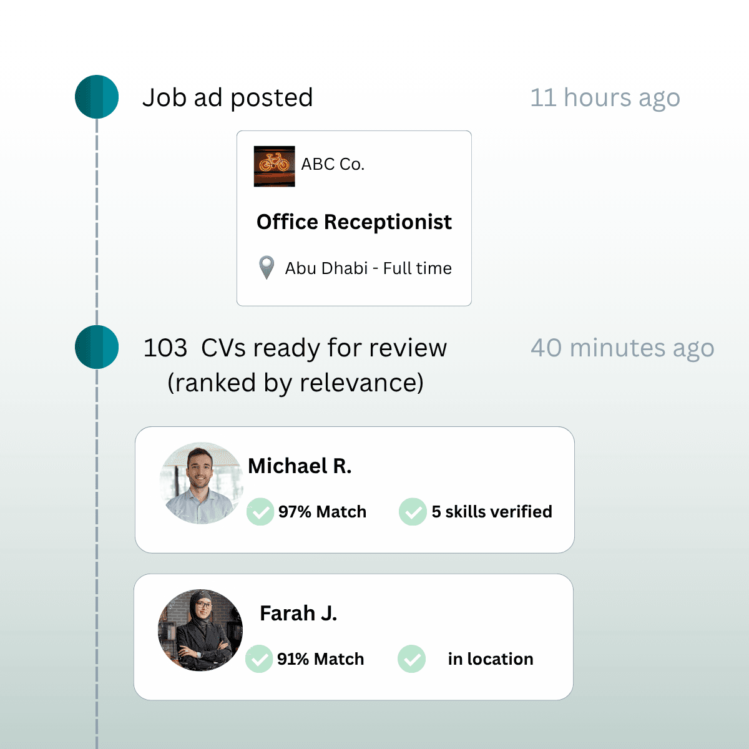Click the 97% Match label
The image size is (749, 749).
point(322,512)
